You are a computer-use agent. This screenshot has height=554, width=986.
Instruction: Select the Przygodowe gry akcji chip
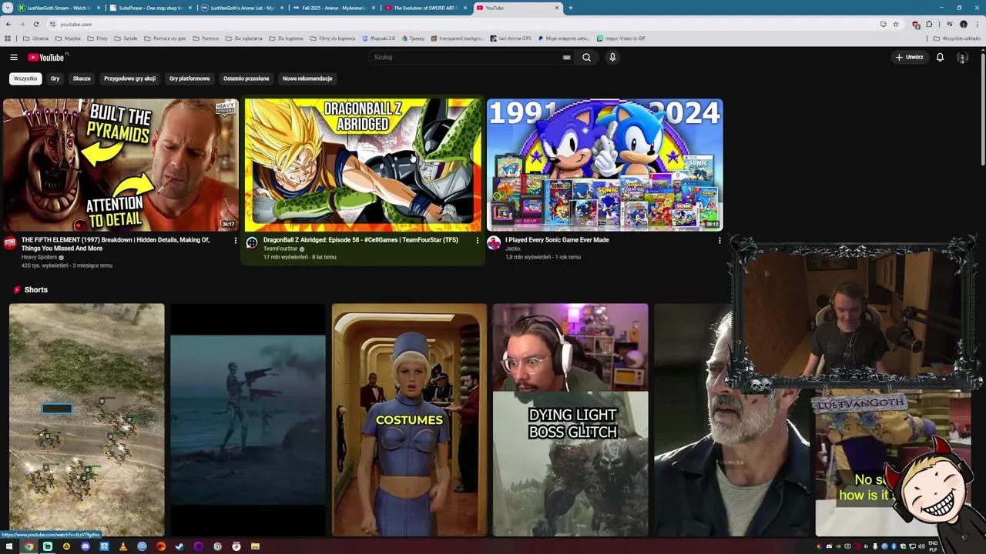click(129, 78)
